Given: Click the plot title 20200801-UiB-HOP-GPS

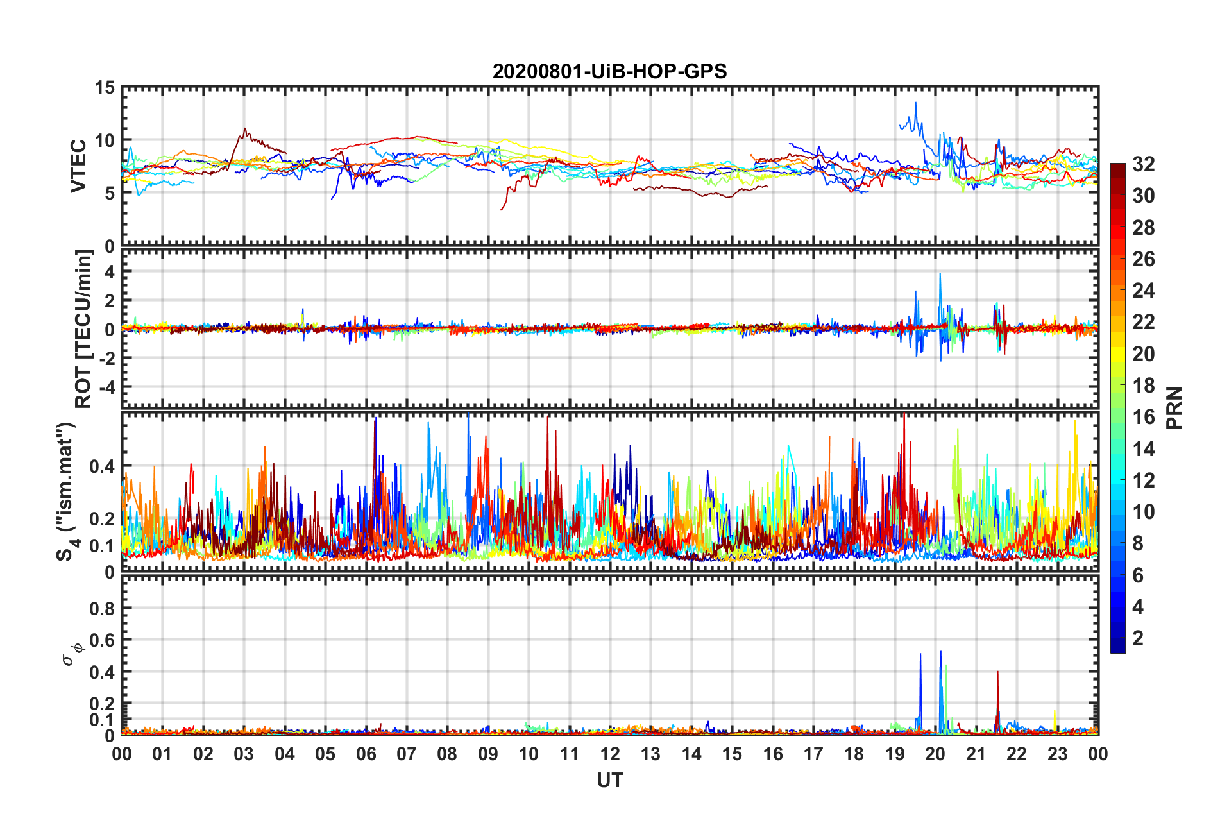Looking at the screenshot, I should [x=609, y=71].
